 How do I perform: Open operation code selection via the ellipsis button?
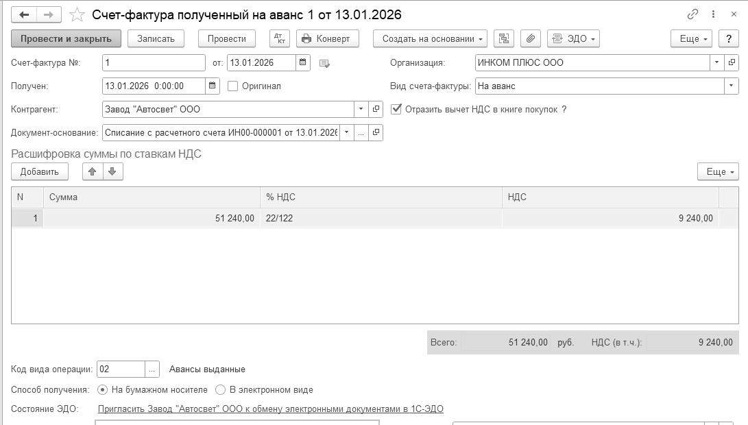[152, 369]
